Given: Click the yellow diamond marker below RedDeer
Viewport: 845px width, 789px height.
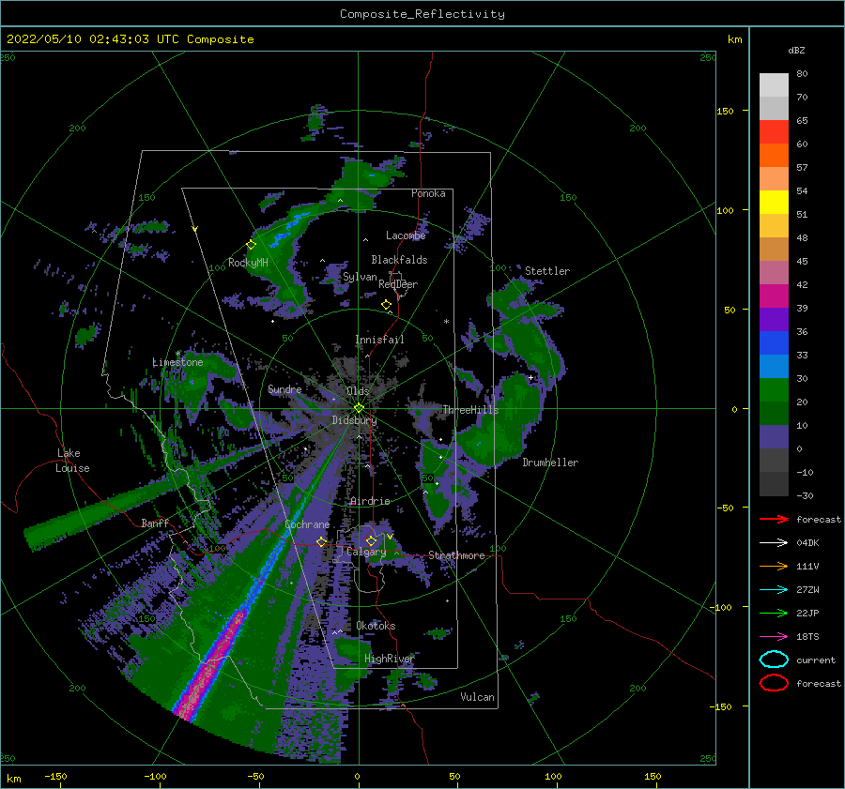Looking at the screenshot, I should (x=387, y=305).
